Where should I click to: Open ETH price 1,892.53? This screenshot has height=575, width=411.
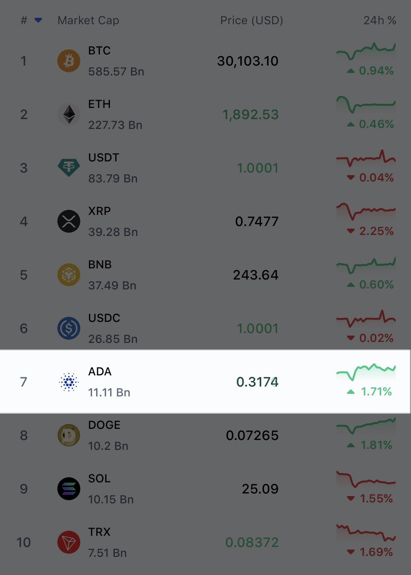click(x=251, y=115)
